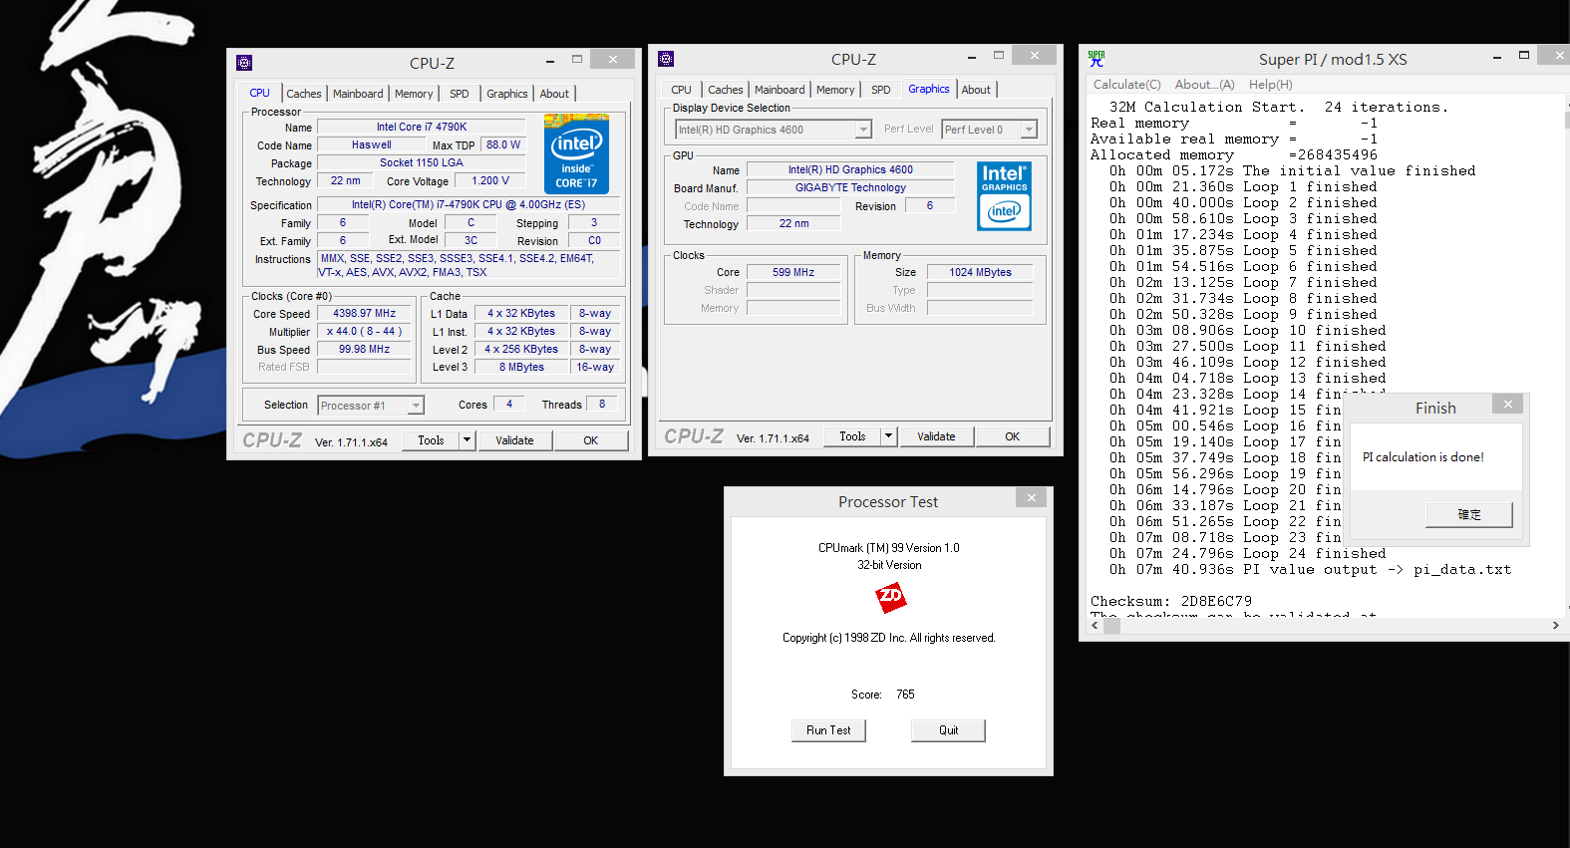Click the CPU-Z app icon in left window title bar
The image size is (1570, 848).
click(244, 63)
